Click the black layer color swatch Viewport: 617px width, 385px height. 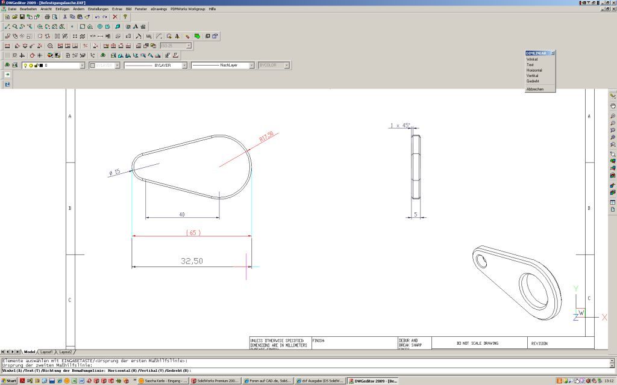pos(41,66)
